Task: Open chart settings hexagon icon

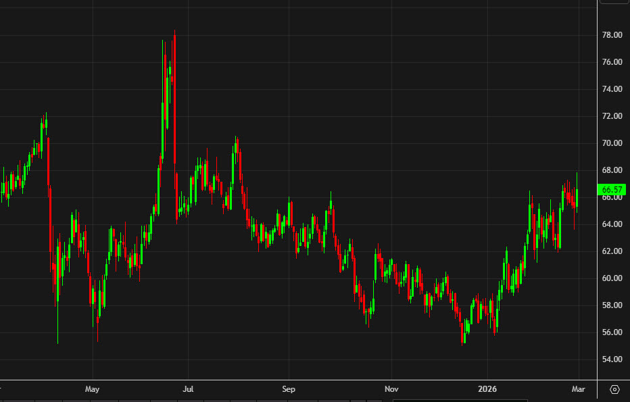Action: click(x=614, y=390)
